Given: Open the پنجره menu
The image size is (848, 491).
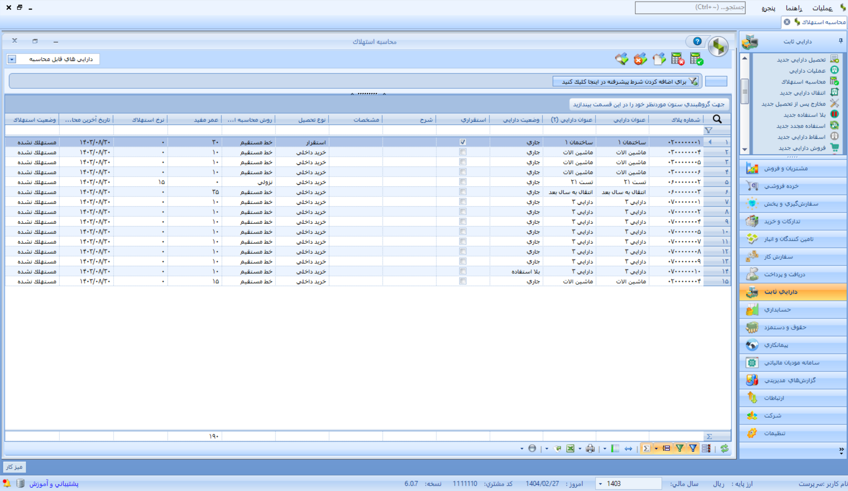Looking at the screenshot, I should pyautogui.click(x=768, y=8).
